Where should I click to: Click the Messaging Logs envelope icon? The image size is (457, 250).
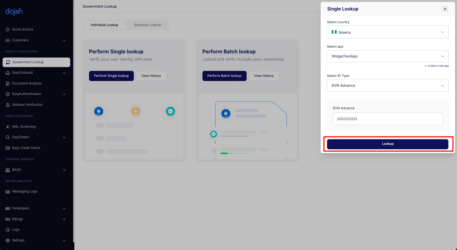(8, 192)
